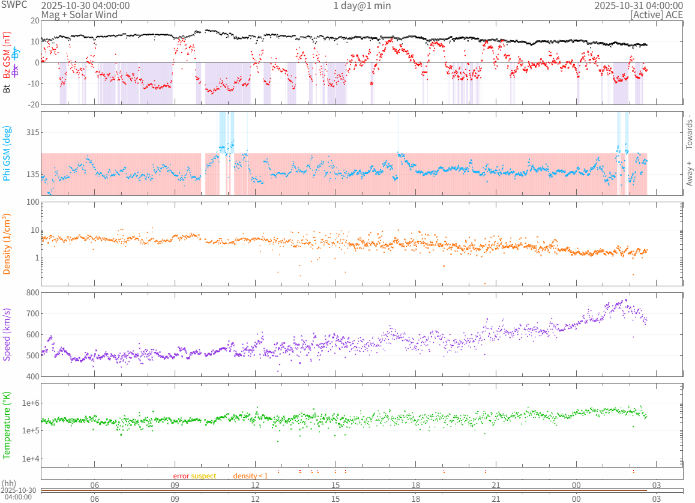
Task: Click the 600 tick on Speed axis
Action: pos(33,334)
